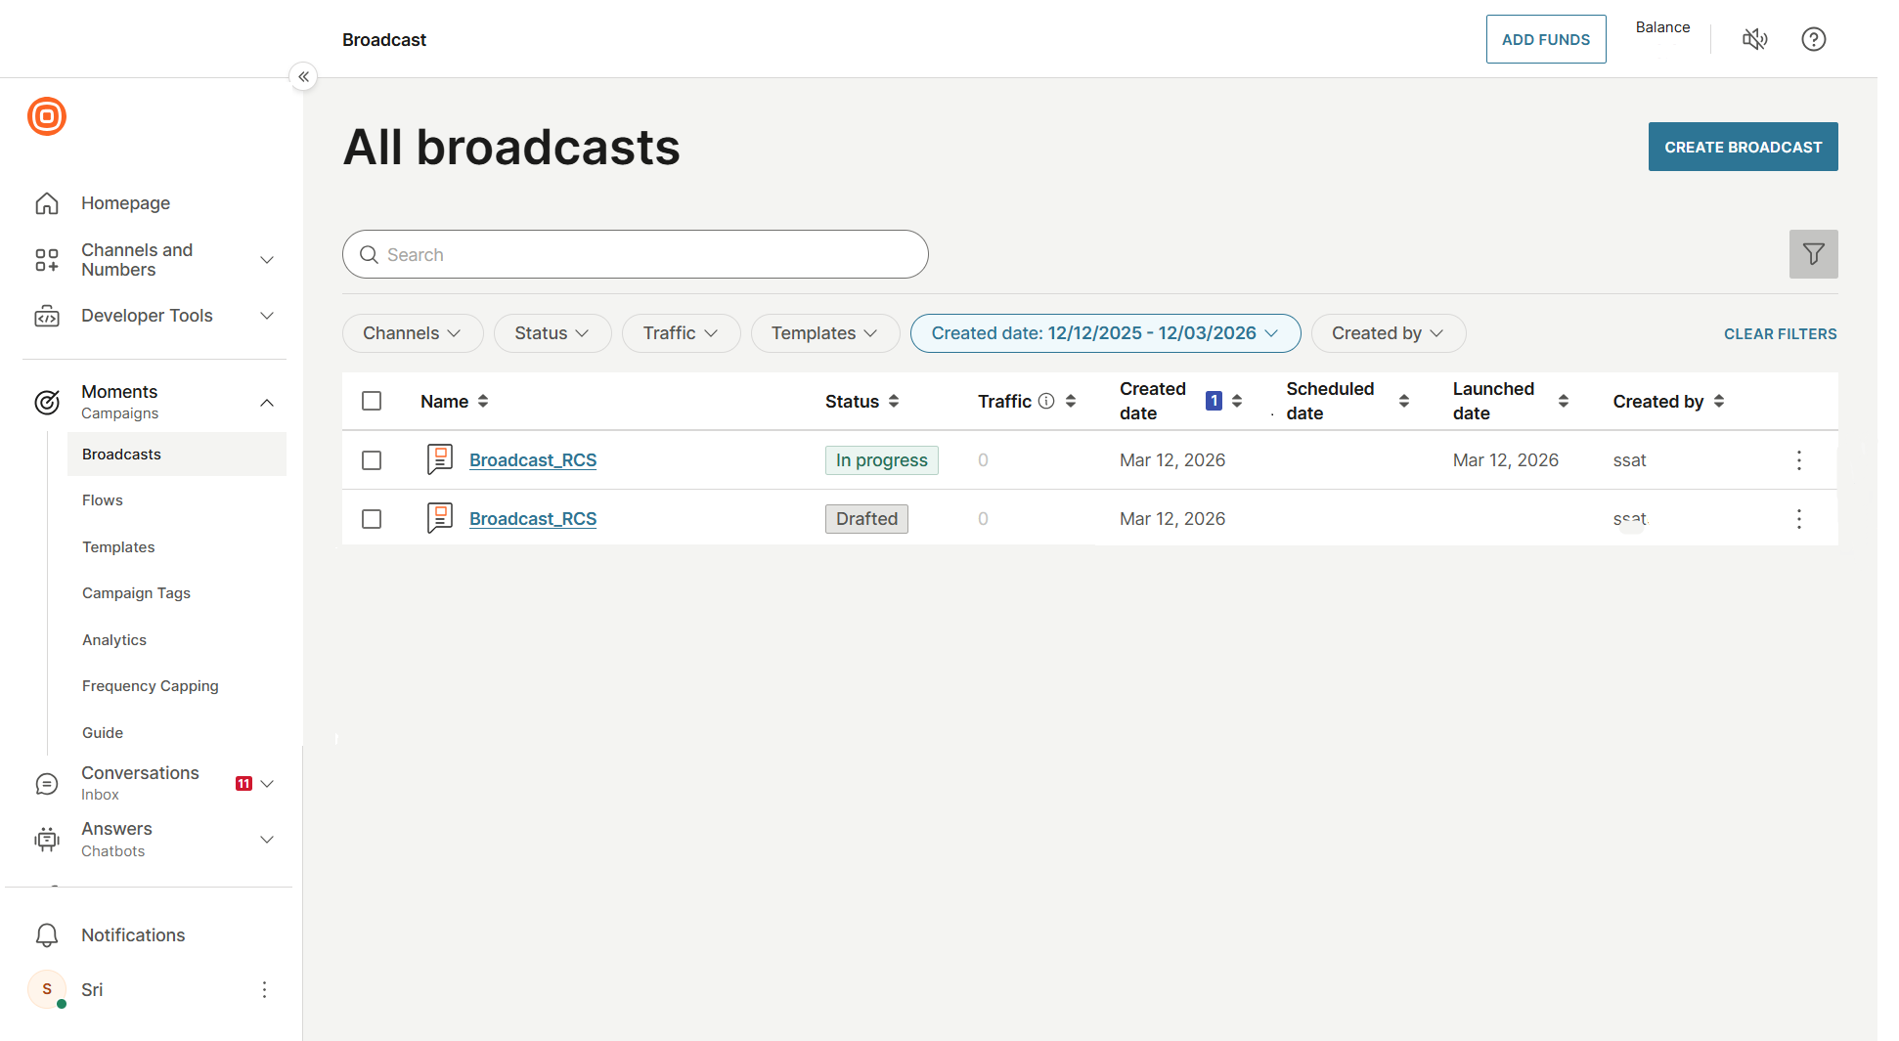
Task: Open help via the question mark icon
Action: click(1814, 39)
